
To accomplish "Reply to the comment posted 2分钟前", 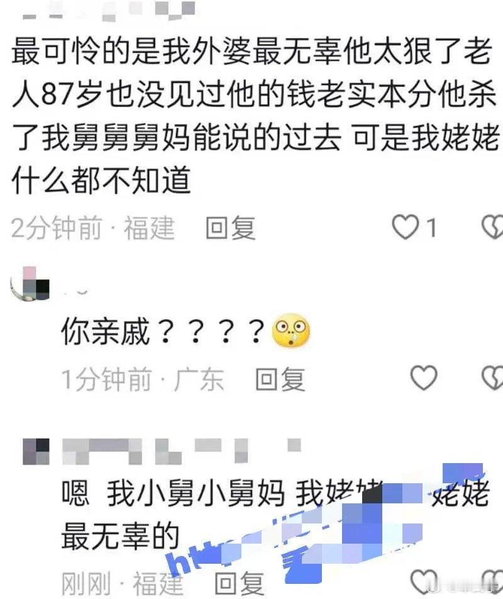I will [231, 228].
